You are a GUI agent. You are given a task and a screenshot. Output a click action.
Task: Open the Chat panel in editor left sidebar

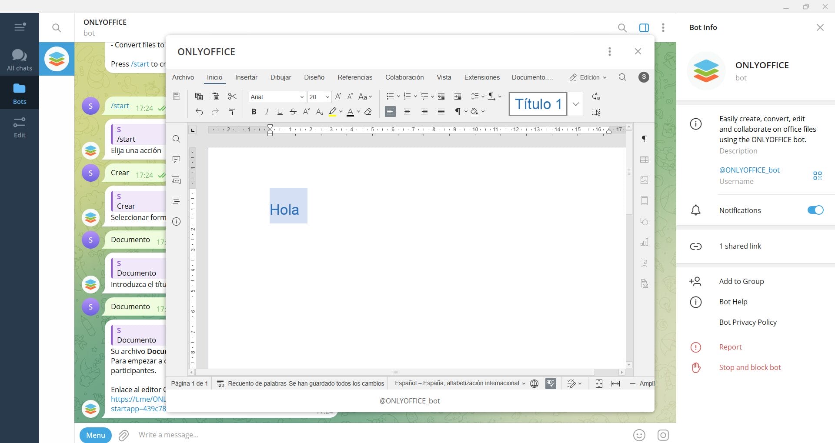pos(176,180)
